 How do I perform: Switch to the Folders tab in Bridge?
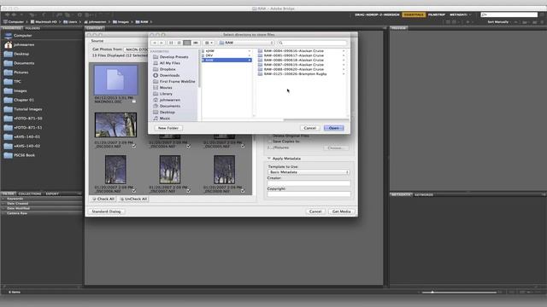point(32,28)
